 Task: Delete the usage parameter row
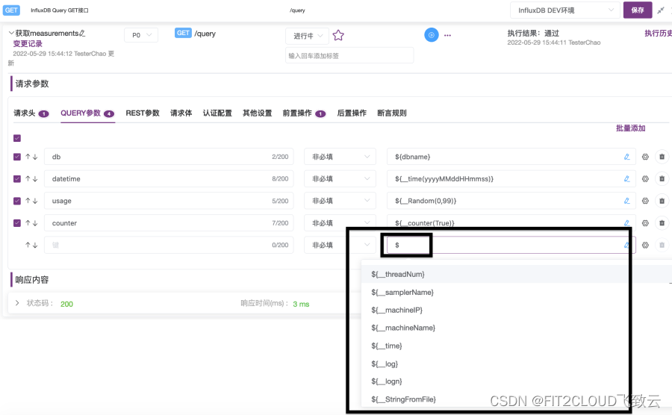tap(662, 201)
